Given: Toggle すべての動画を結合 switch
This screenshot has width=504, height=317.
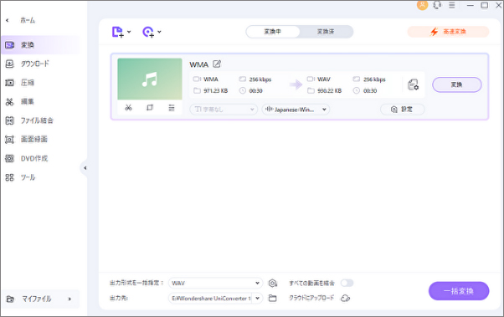Looking at the screenshot, I should 347,283.
